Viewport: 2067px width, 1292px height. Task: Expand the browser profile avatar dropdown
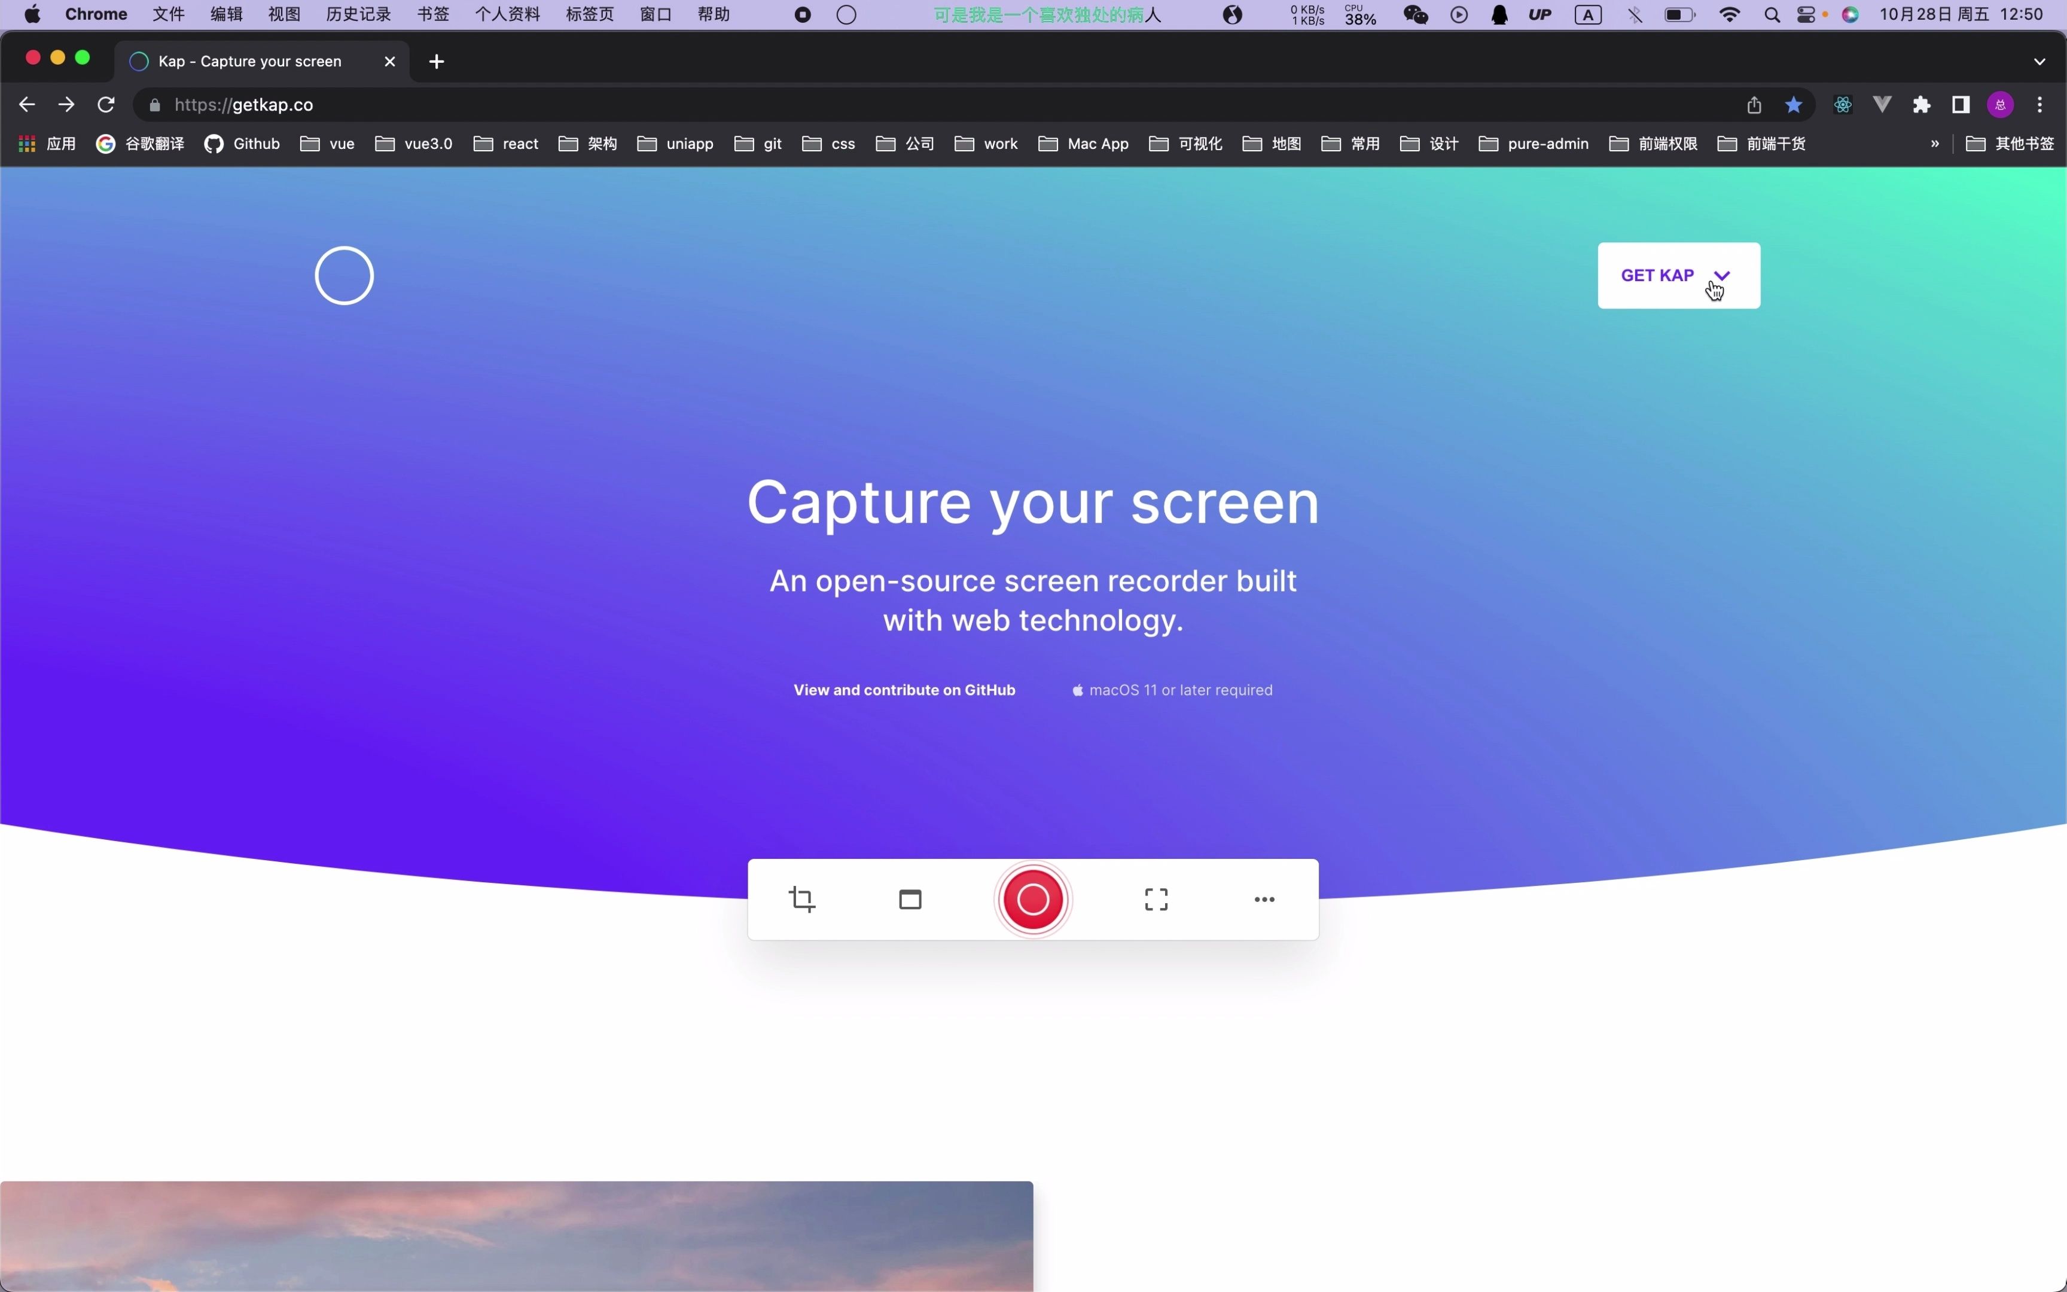pos(2003,104)
